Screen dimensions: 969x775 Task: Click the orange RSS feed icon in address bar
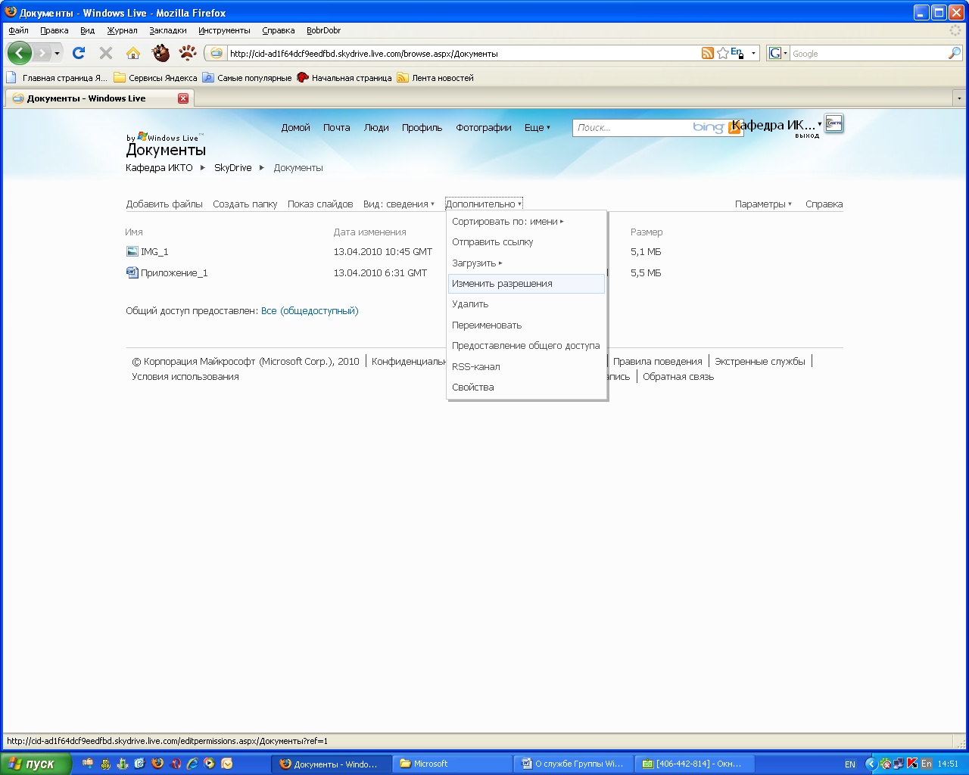708,53
